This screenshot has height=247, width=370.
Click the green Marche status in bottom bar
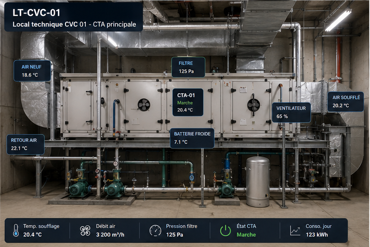246,235
